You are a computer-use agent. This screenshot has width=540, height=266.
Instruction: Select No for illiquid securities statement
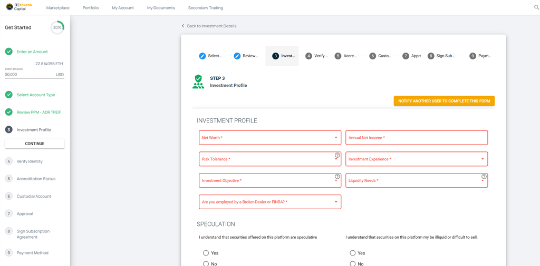point(353,263)
